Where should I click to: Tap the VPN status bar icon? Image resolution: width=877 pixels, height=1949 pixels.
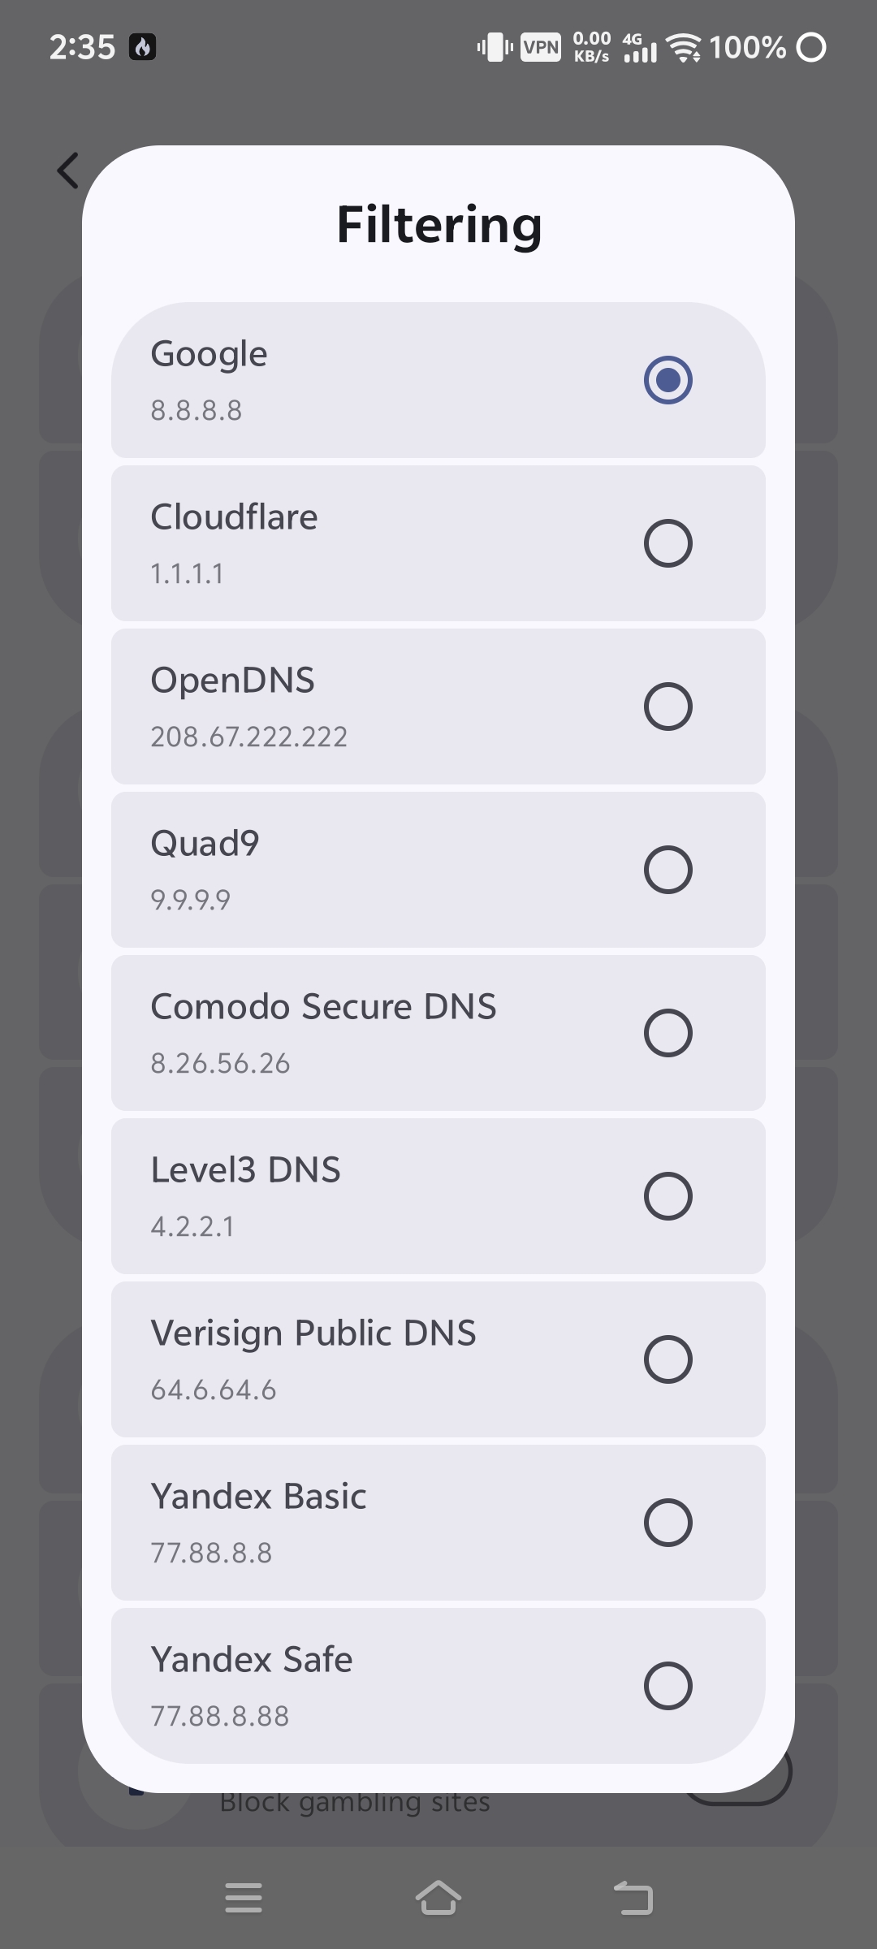tap(541, 47)
